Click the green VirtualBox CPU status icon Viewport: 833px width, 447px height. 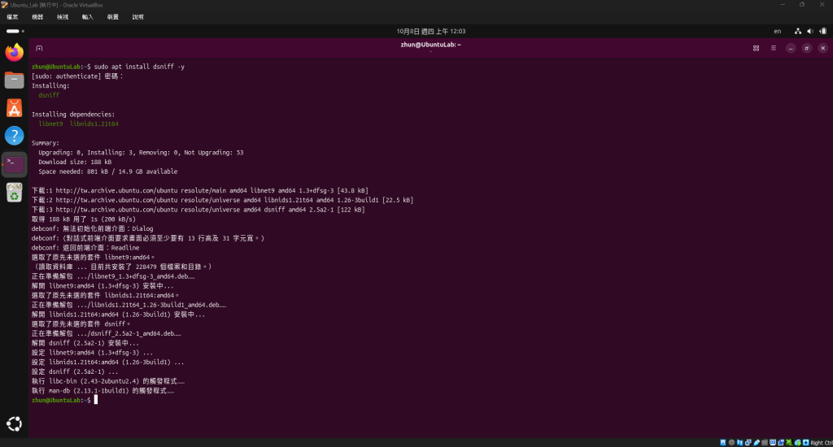tap(789, 442)
